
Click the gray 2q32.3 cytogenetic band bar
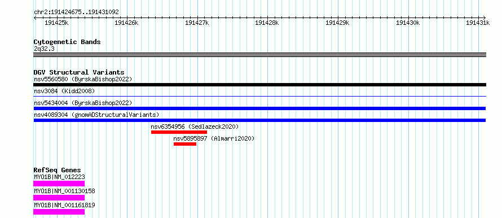tap(259, 55)
